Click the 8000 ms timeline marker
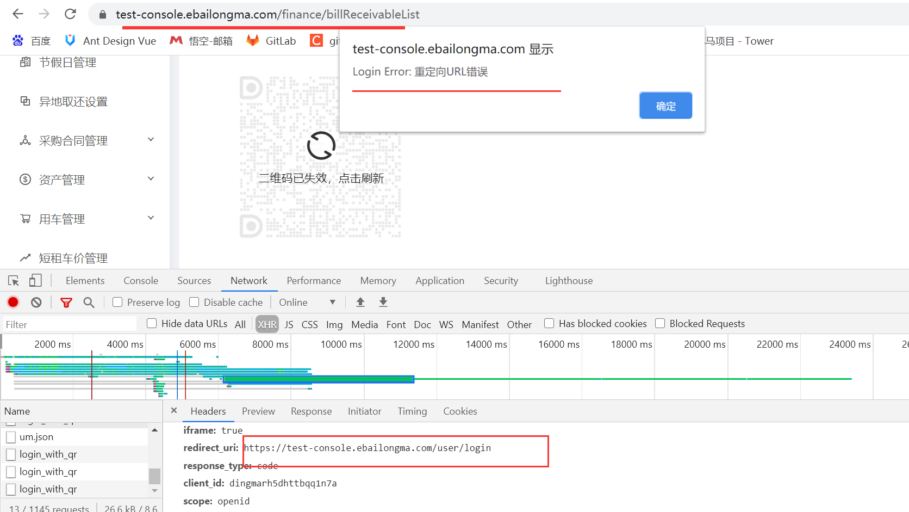This screenshot has height=512, width=909. click(270, 344)
